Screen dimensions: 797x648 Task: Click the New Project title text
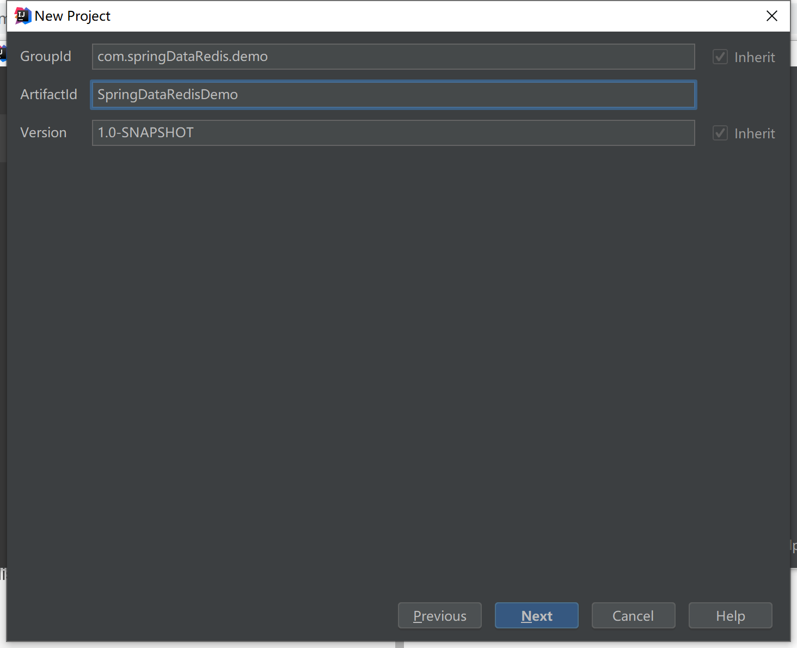coord(72,16)
